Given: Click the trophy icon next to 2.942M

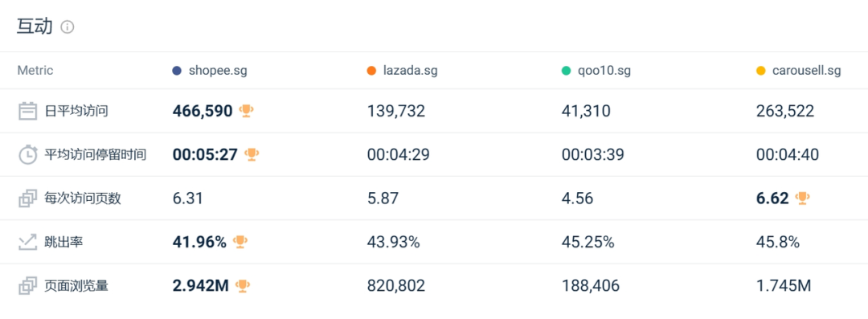Looking at the screenshot, I should point(242,285).
